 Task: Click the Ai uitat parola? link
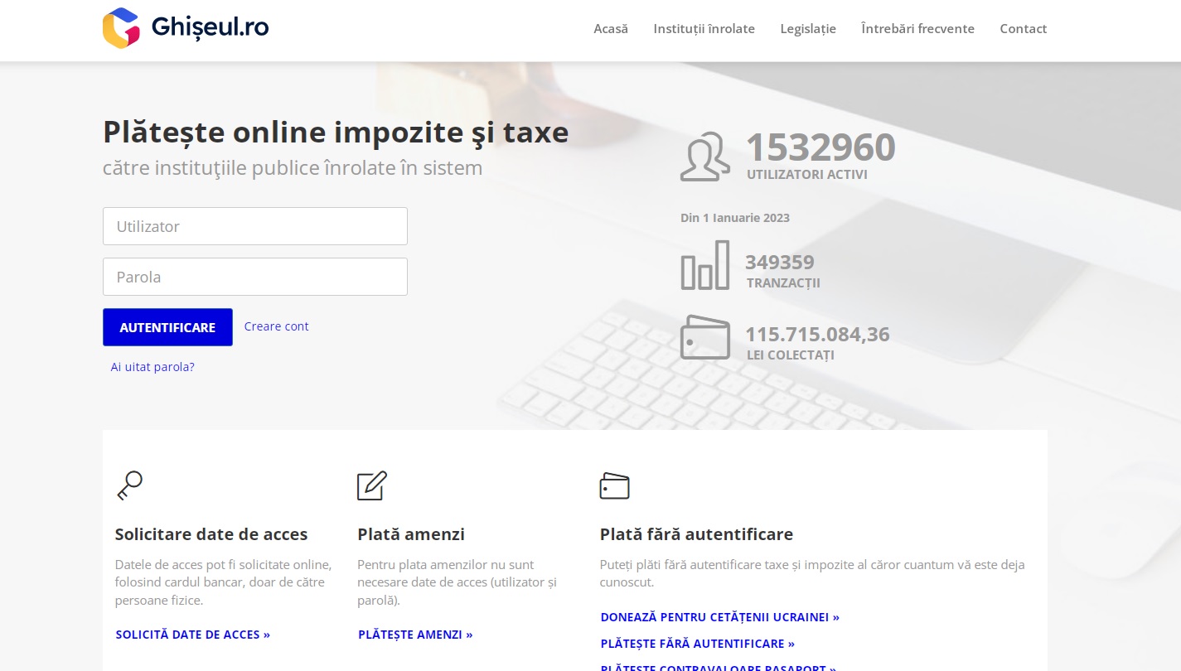152,367
